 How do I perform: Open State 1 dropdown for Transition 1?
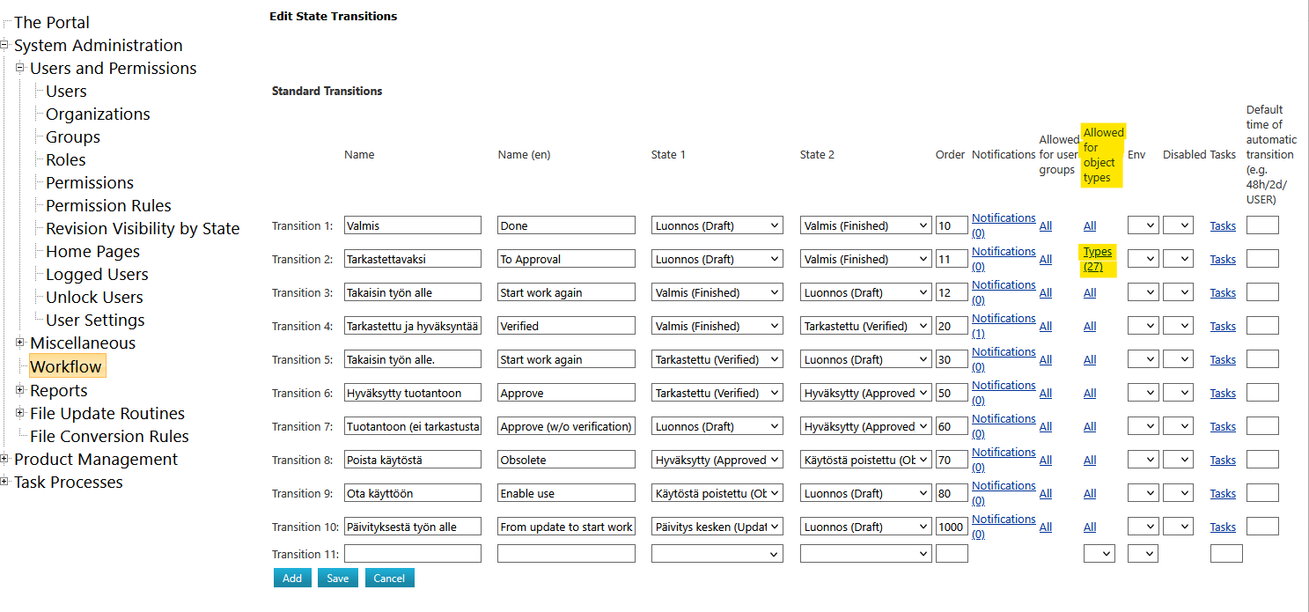(717, 225)
